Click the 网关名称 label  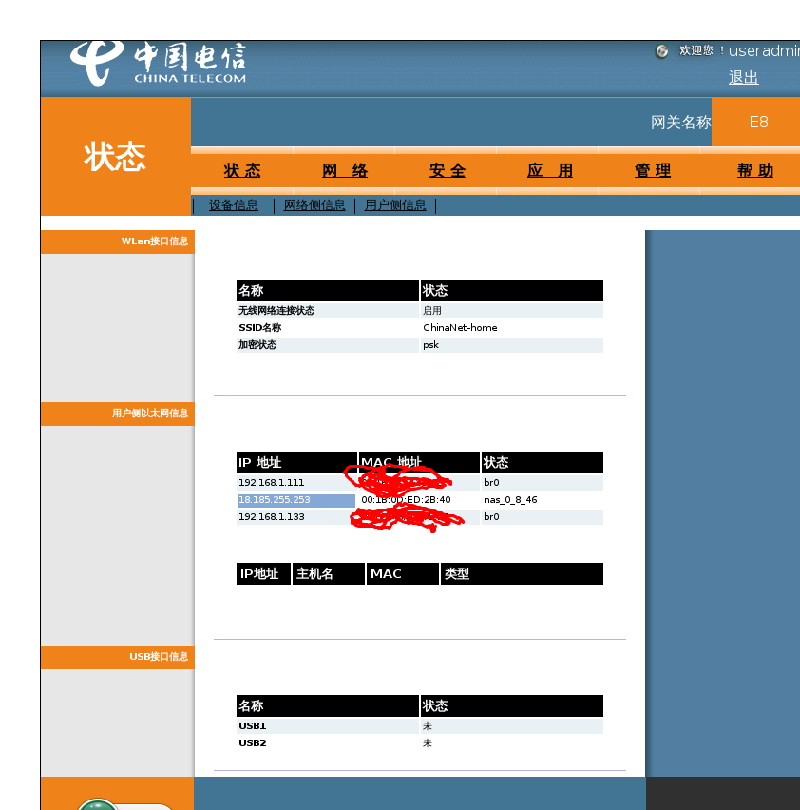[x=681, y=123]
